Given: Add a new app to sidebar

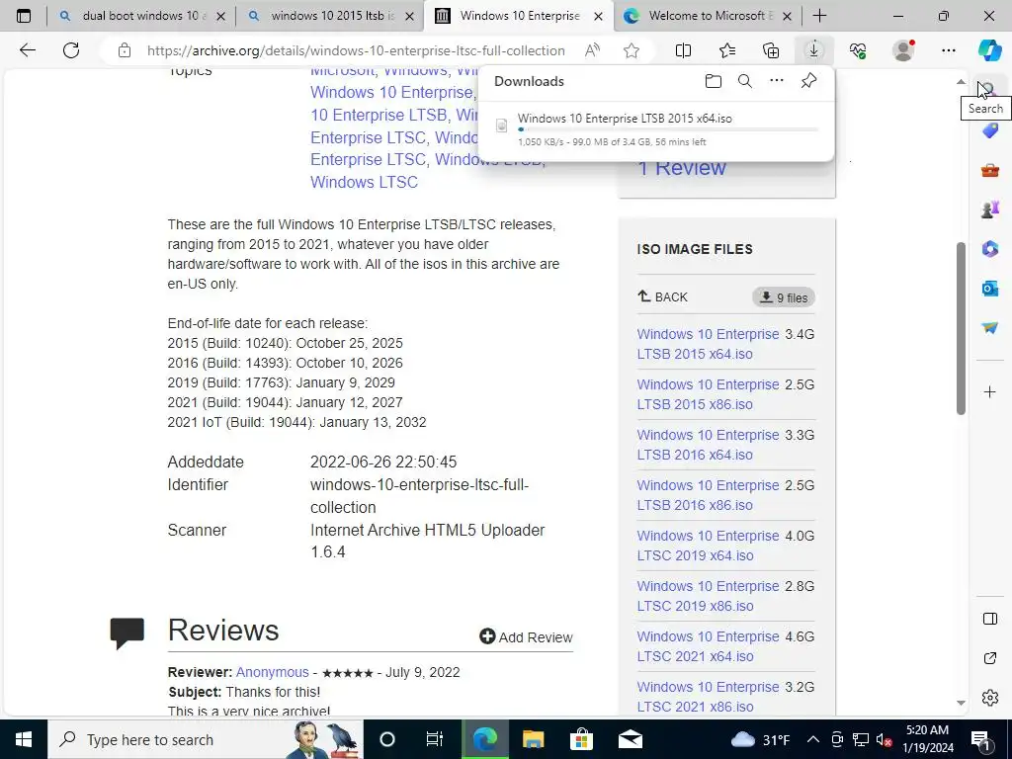Looking at the screenshot, I should [x=990, y=391].
